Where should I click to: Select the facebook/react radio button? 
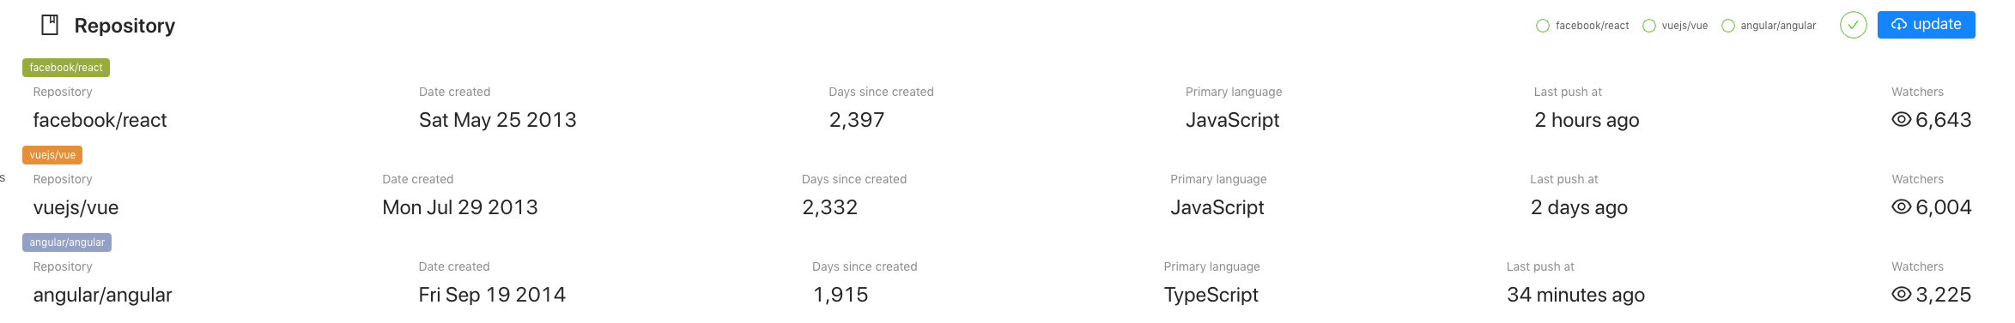click(1542, 26)
